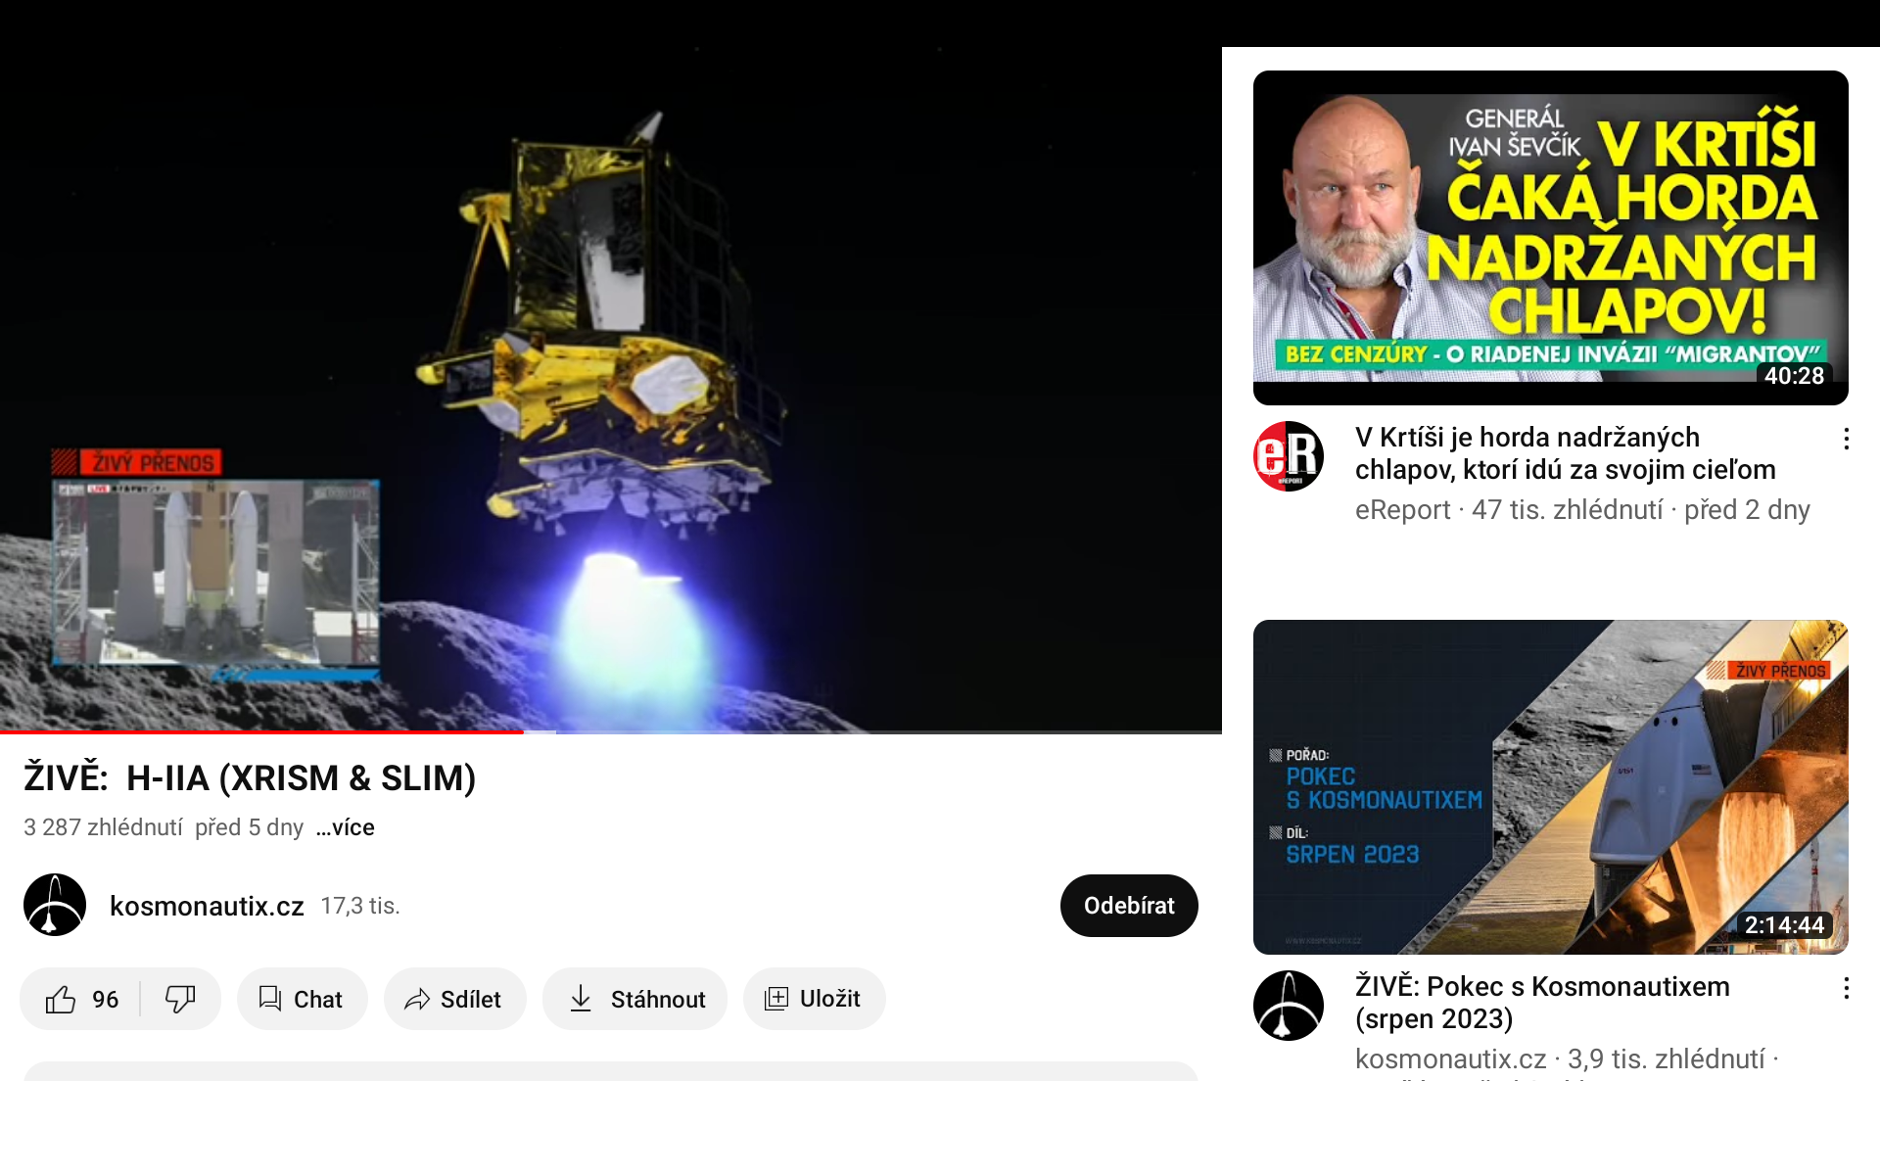Open kosmonautix.cz channel avatar

pos(55,905)
